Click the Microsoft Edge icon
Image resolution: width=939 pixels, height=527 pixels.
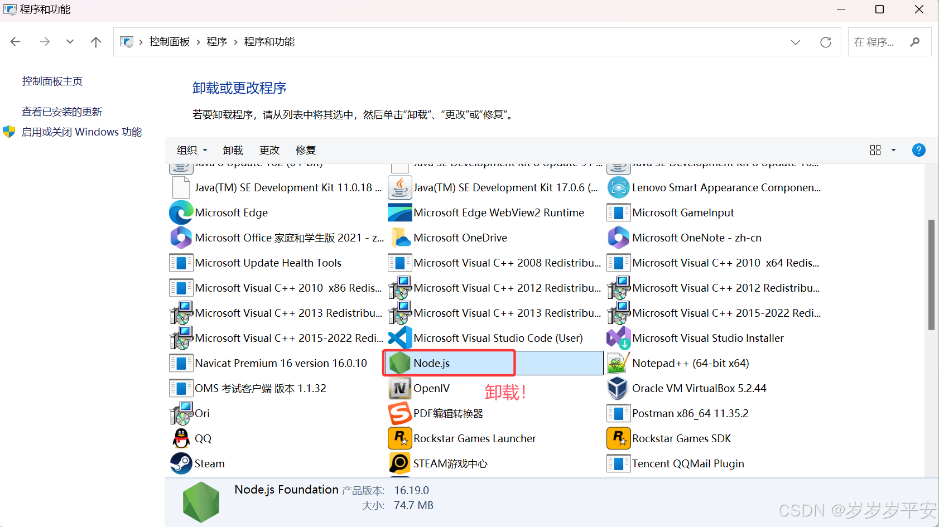click(x=181, y=212)
